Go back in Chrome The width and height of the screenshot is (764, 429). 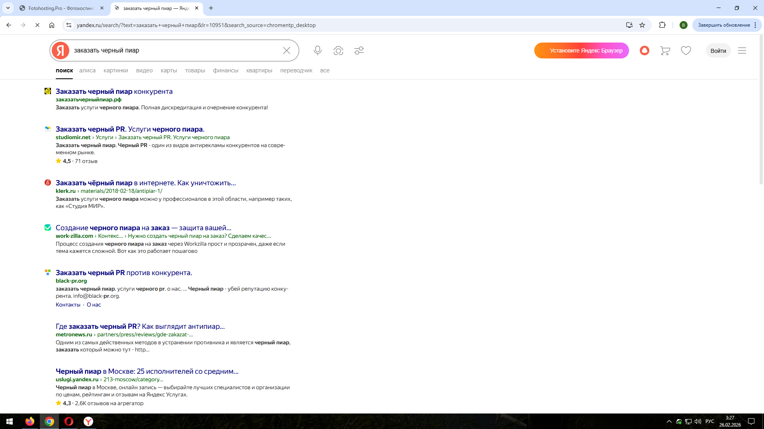point(9,25)
